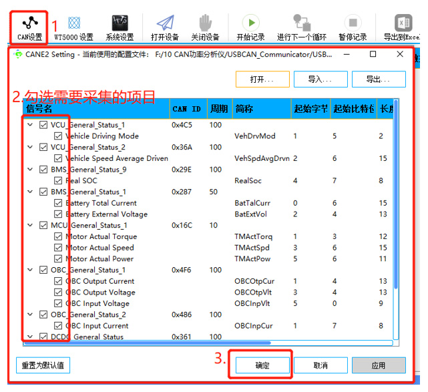Click the 重置为默认值 button
Viewport: 428px width, 392px height.
tap(43, 366)
